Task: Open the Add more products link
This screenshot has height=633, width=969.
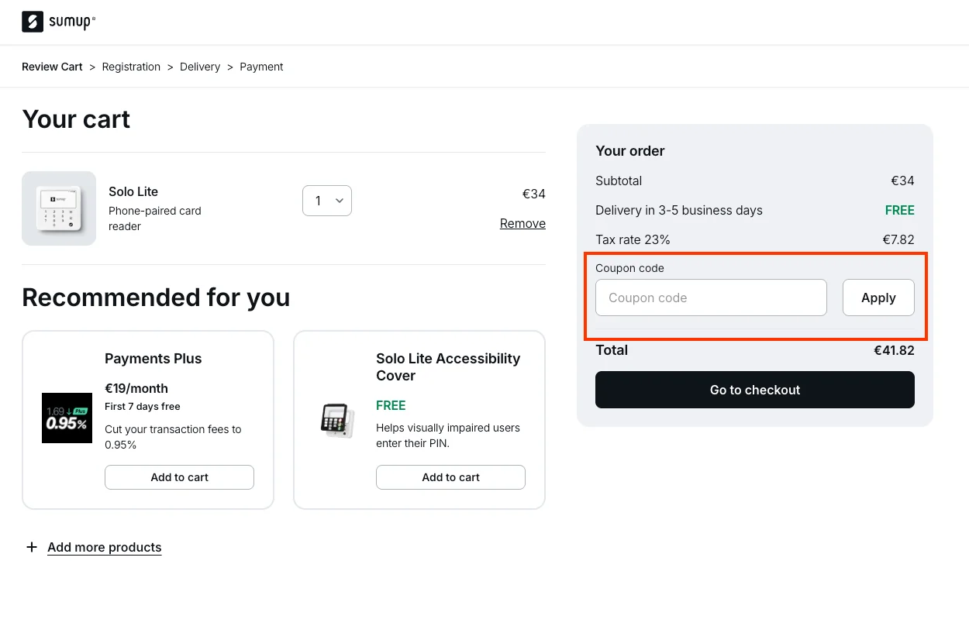Action: [105, 547]
